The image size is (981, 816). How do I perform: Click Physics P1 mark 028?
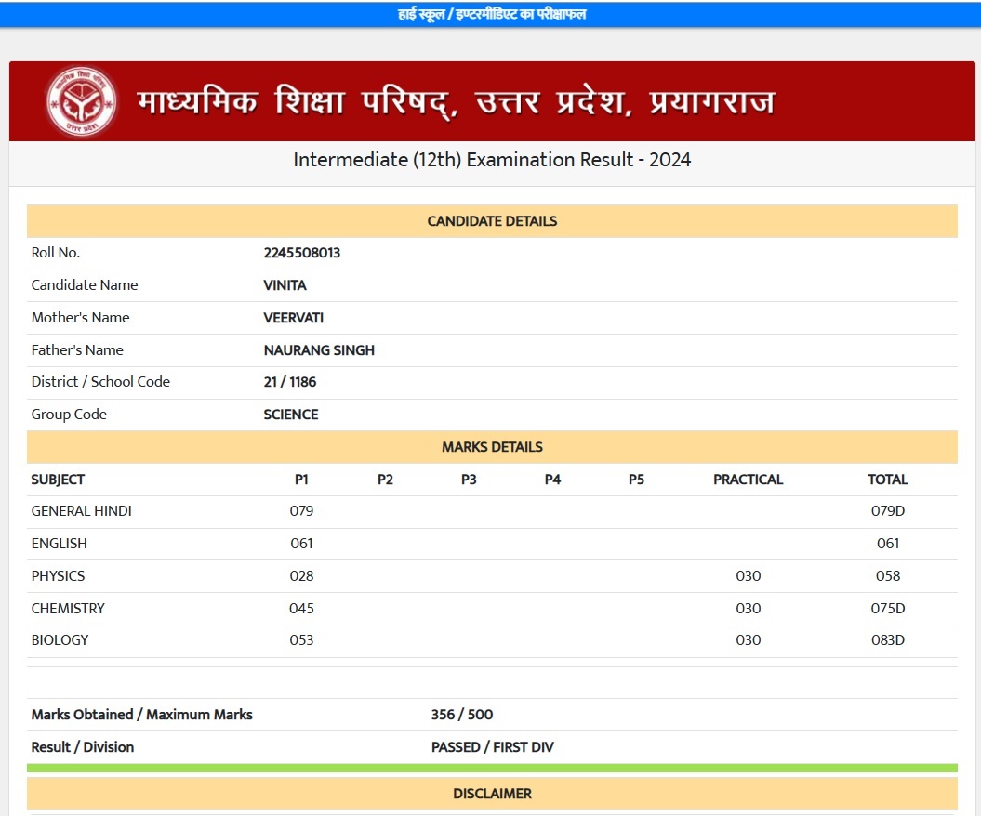(301, 576)
